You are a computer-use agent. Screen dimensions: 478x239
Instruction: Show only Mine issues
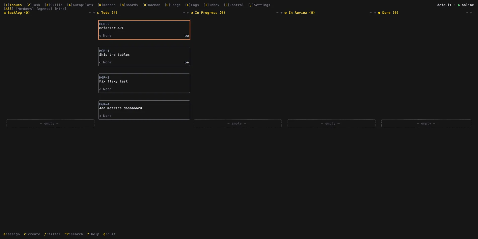(x=61, y=9)
